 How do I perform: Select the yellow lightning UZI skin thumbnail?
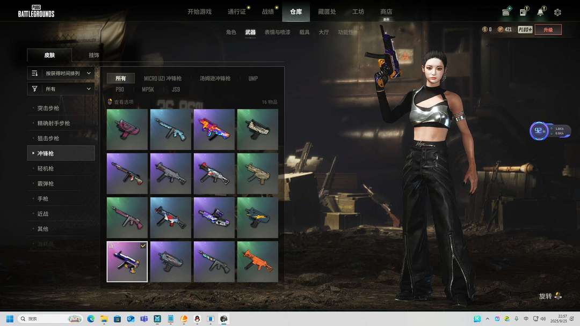[x=257, y=218]
